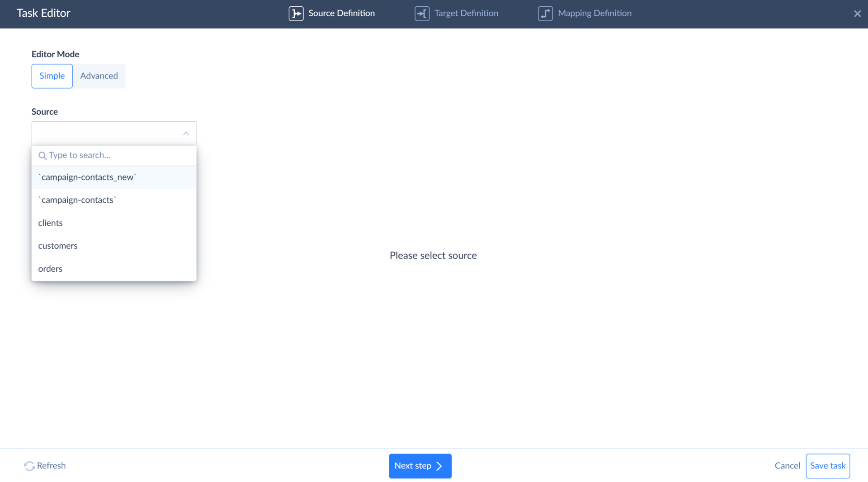The image size is (868, 482).
Task: Click the arrow icon inside the Next step button
Action: [x=439, y=466]
